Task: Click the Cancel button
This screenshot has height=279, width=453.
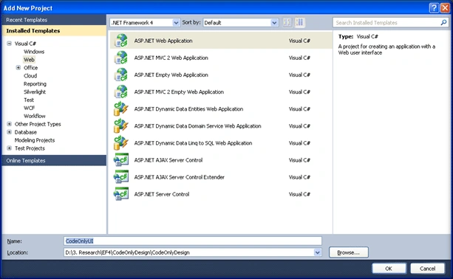Action: click(x=427, y=269)
